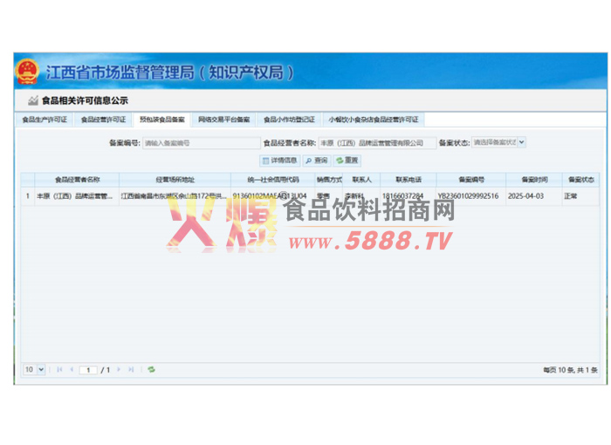Switch to 小餐饮小食杂店食品经营许可证 tab
This screenshot has height=445, width=611.
(x=374, y=120)
